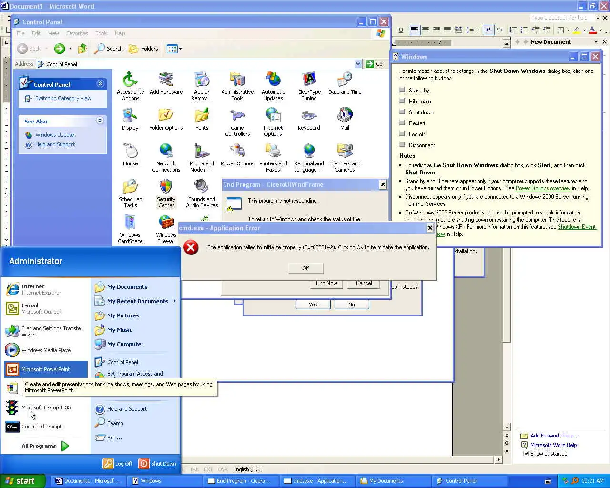Image resolution: width=610 pixels, height=488 pixels.
Task: Open the Mail icon
Action: (345, 119)
